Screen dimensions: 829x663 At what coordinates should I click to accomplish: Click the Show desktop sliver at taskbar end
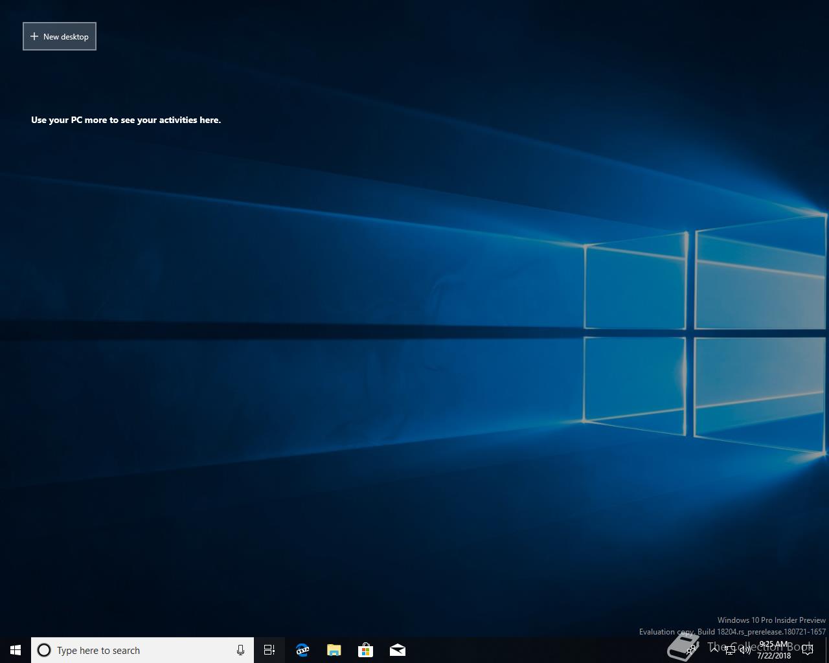(x=827, y=650)
